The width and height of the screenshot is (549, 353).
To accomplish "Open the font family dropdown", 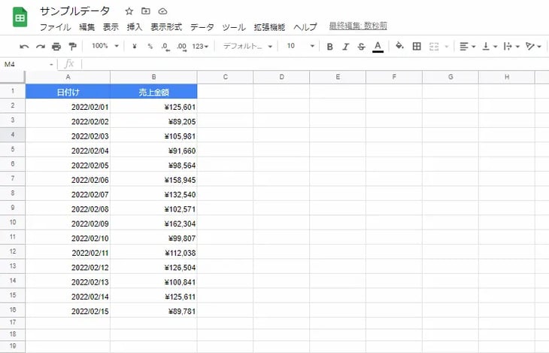I will pyautogui.click(x=248, y=47).
